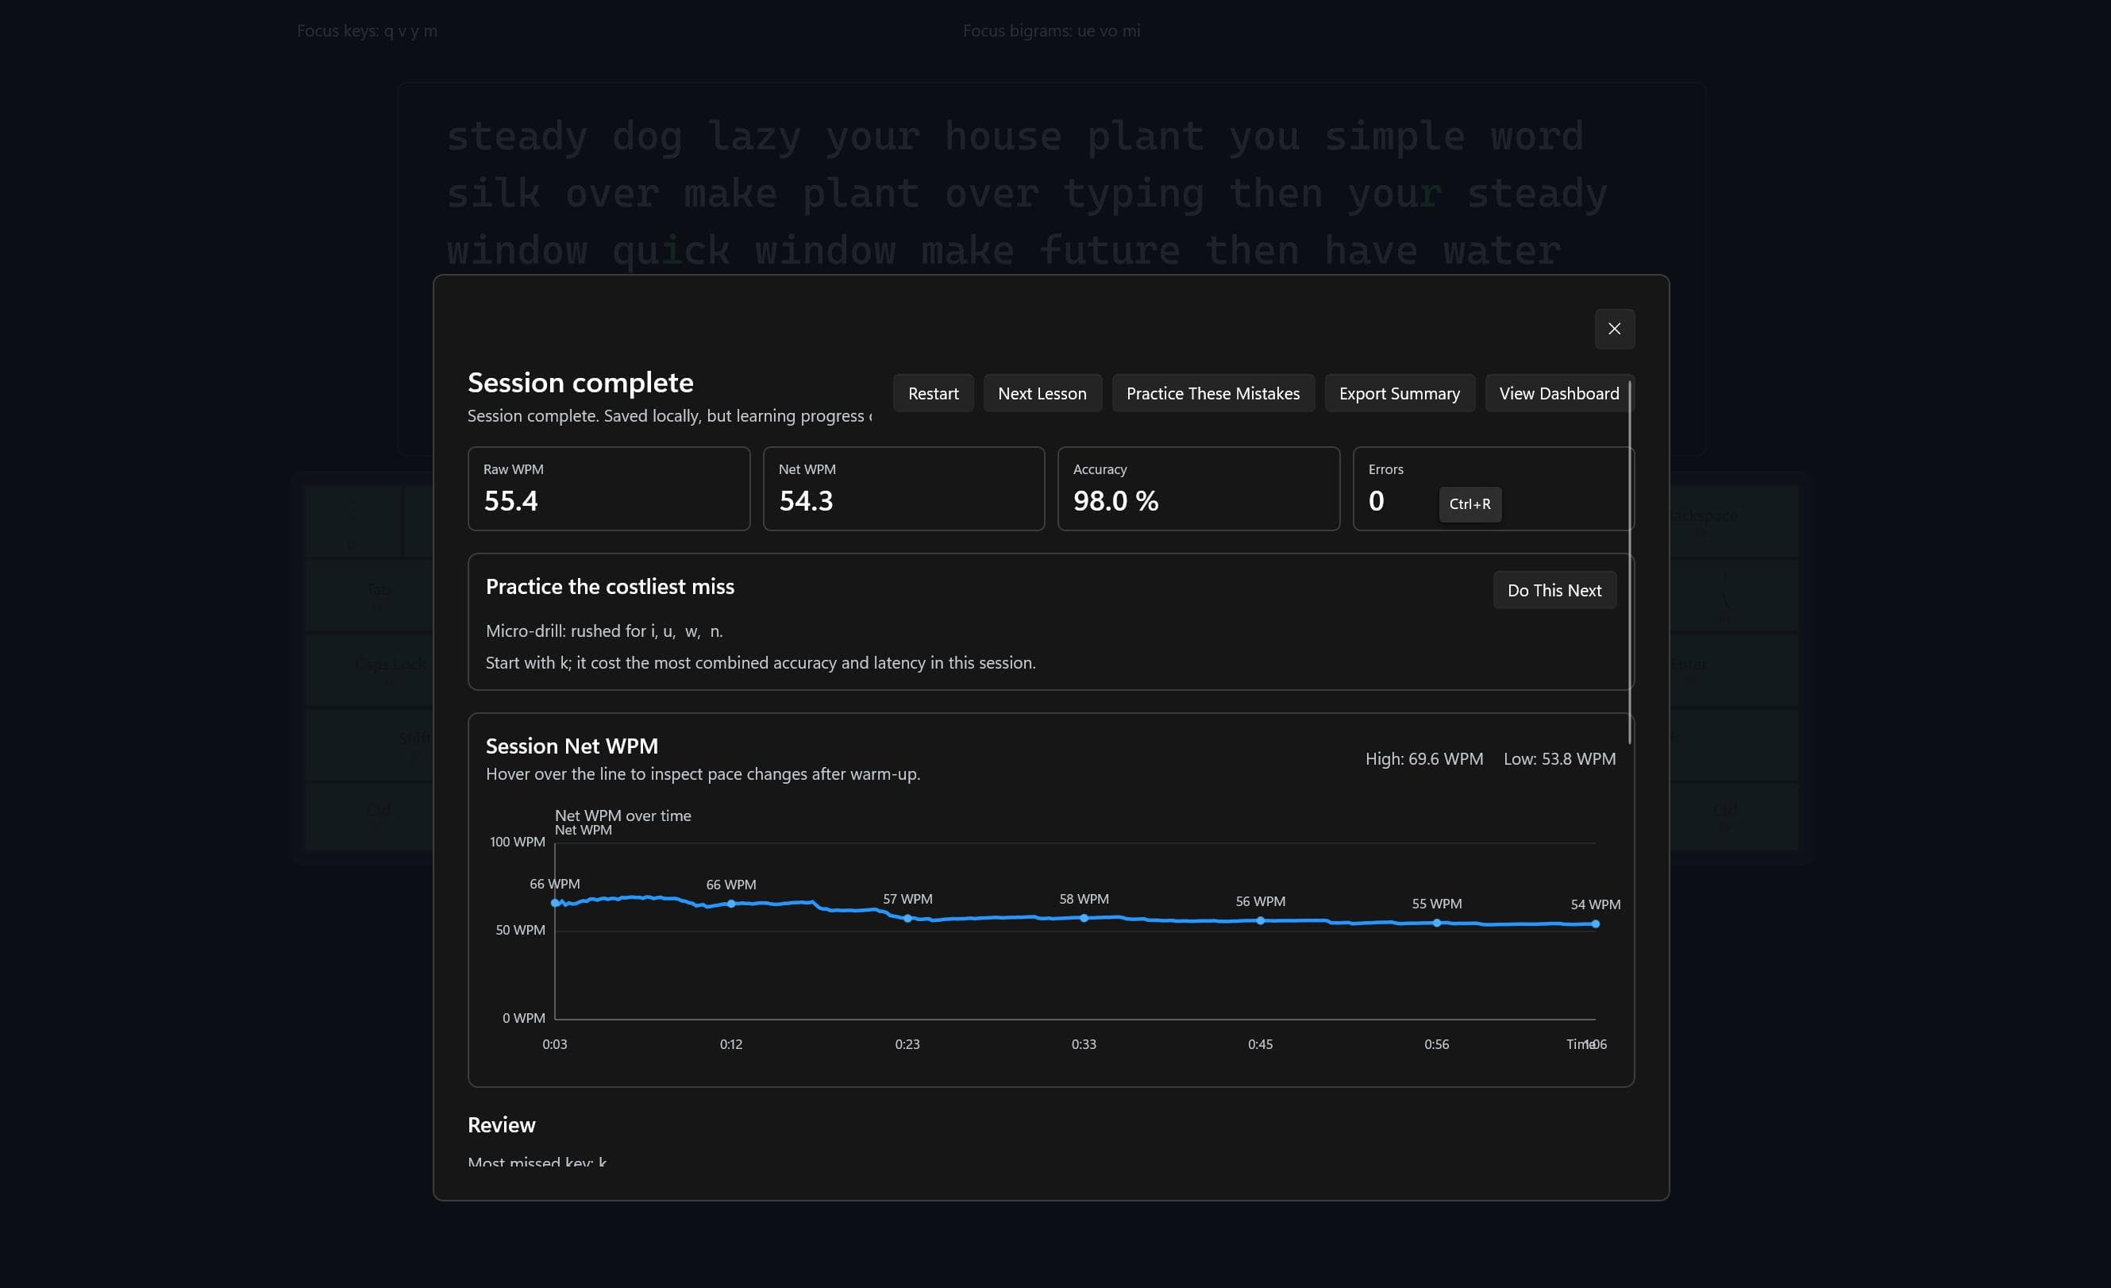Image resolution: width=2111 pixels, height=1288 pixels.
Task: Click chart data point at 0:03
Action: pos(555,903)
